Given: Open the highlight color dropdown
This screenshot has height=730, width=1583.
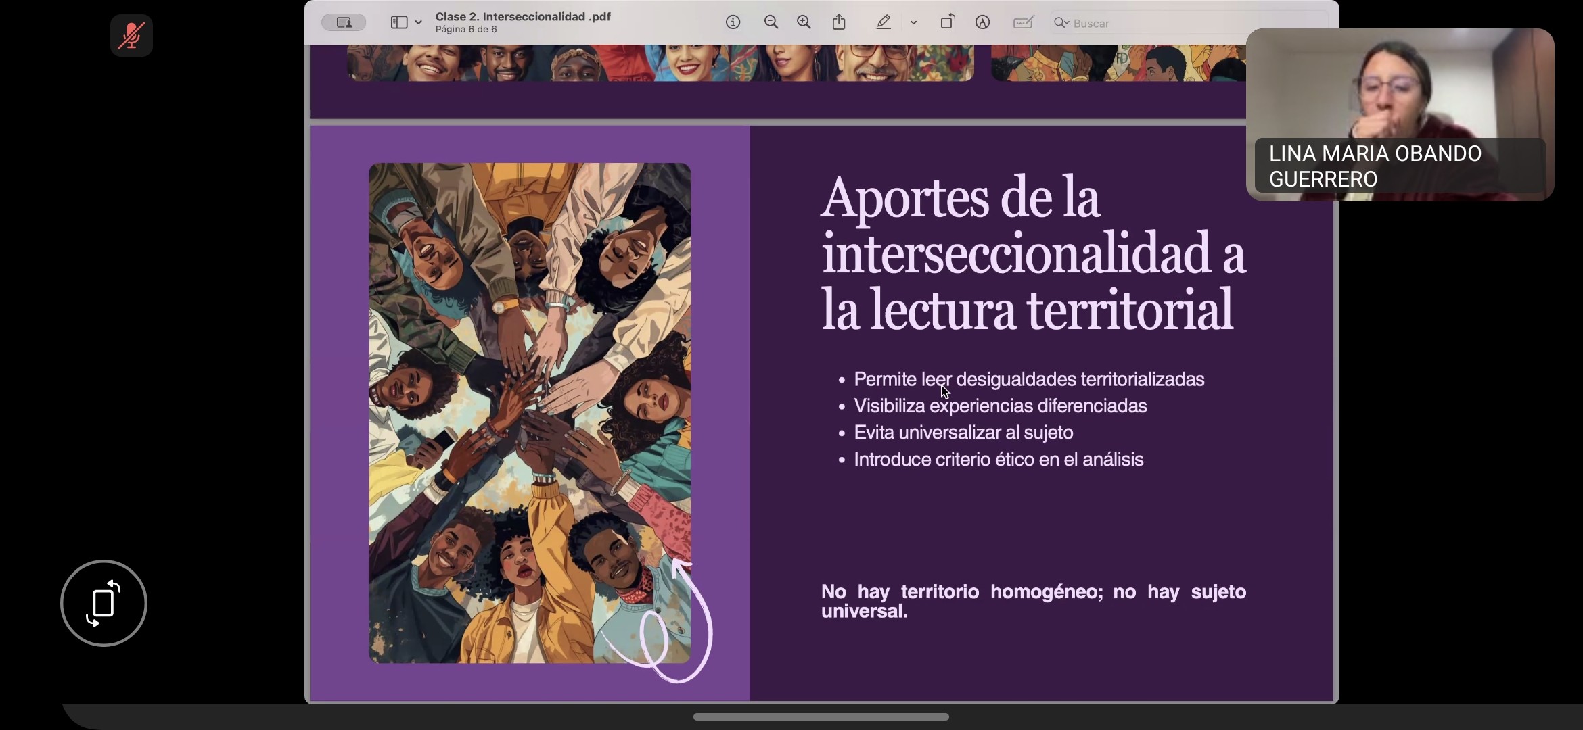Looking at the screenshot, I should click(914, 22).
